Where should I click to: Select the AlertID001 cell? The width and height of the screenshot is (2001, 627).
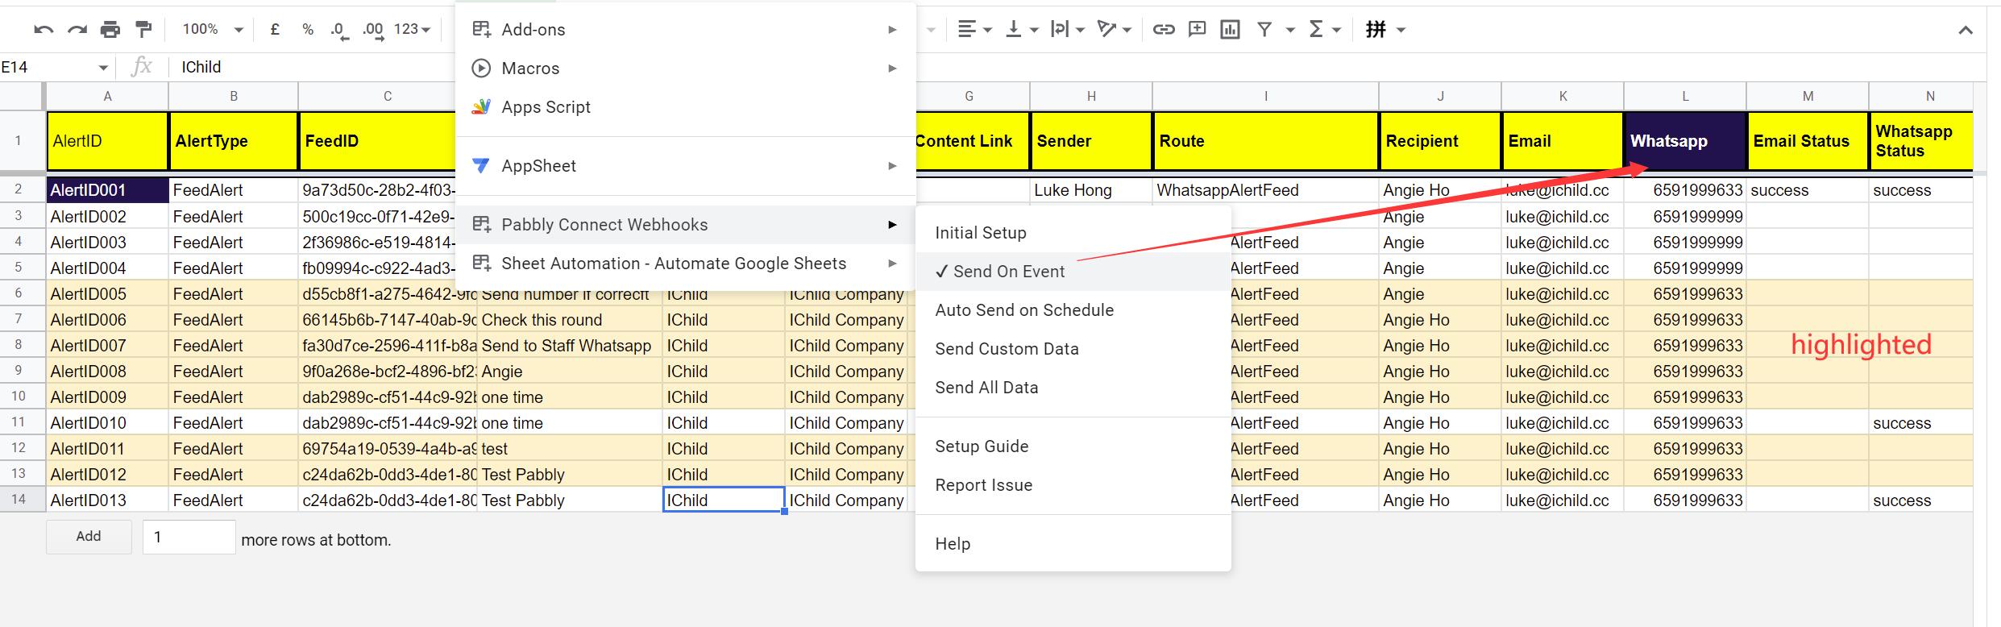click(x=107, y=190)
